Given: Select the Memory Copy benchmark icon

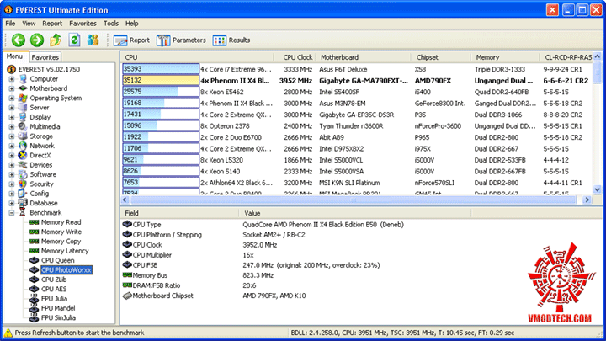Looking at the screenshot, I should pos(34,242).
